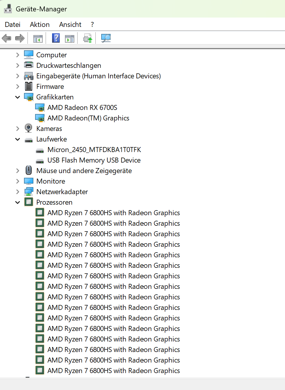Select AMD Radeon(TM) Graphics entry
This screenshot has width=285, height=390.
point(88,118)
